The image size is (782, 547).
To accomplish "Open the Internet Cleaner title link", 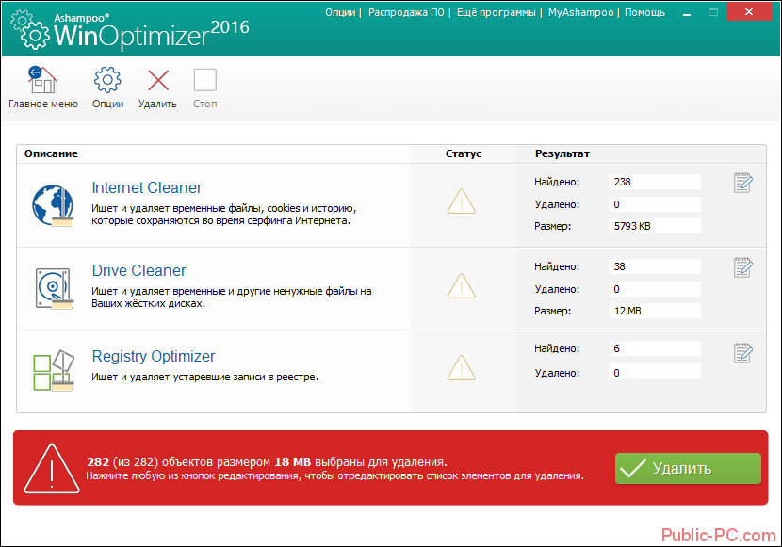I will point(147,187).
